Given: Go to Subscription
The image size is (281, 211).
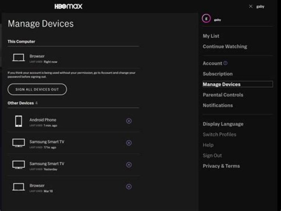Looking at the screenshot, I should coord(217,74).
